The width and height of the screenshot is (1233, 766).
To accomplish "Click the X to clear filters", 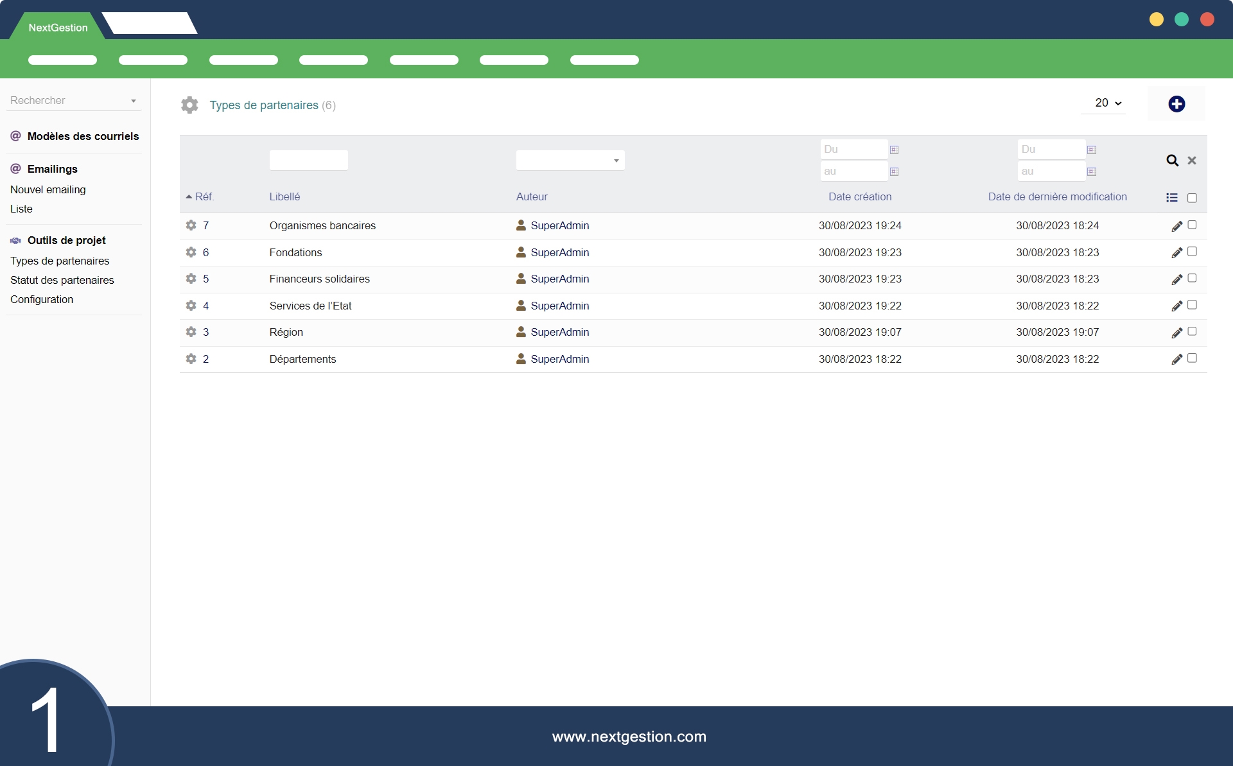I will click(1192, 161).
